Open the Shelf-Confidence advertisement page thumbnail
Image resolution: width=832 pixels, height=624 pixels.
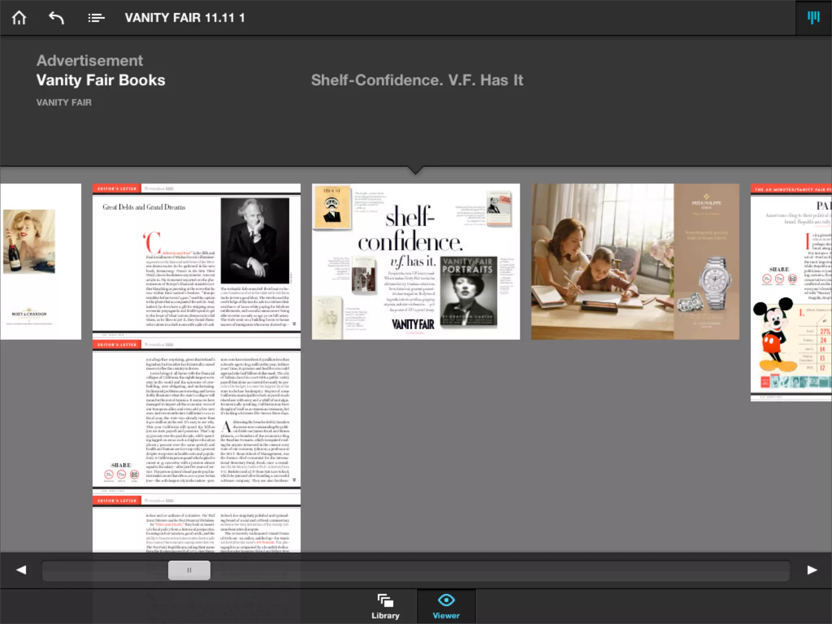(x=416, y=261)
